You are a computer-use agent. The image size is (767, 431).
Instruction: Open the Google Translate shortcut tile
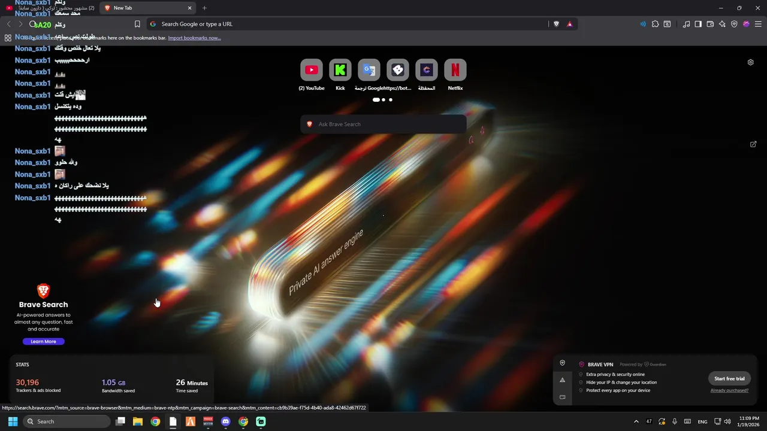point(369,70)
